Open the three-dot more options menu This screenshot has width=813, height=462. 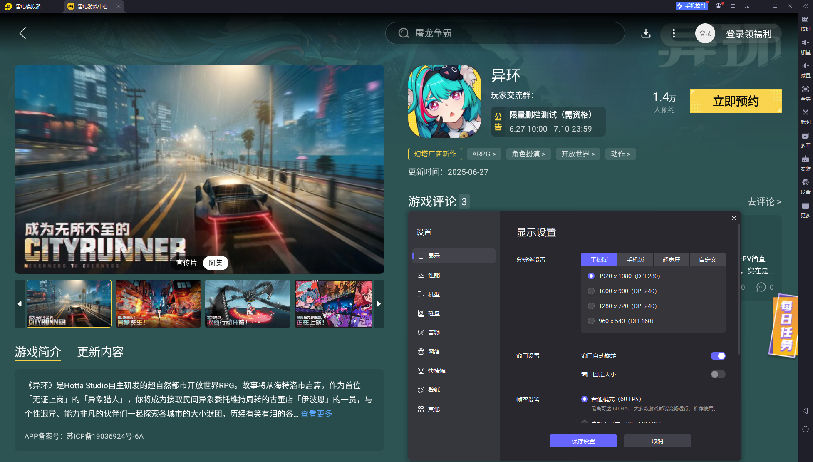[x=674, y=33]
